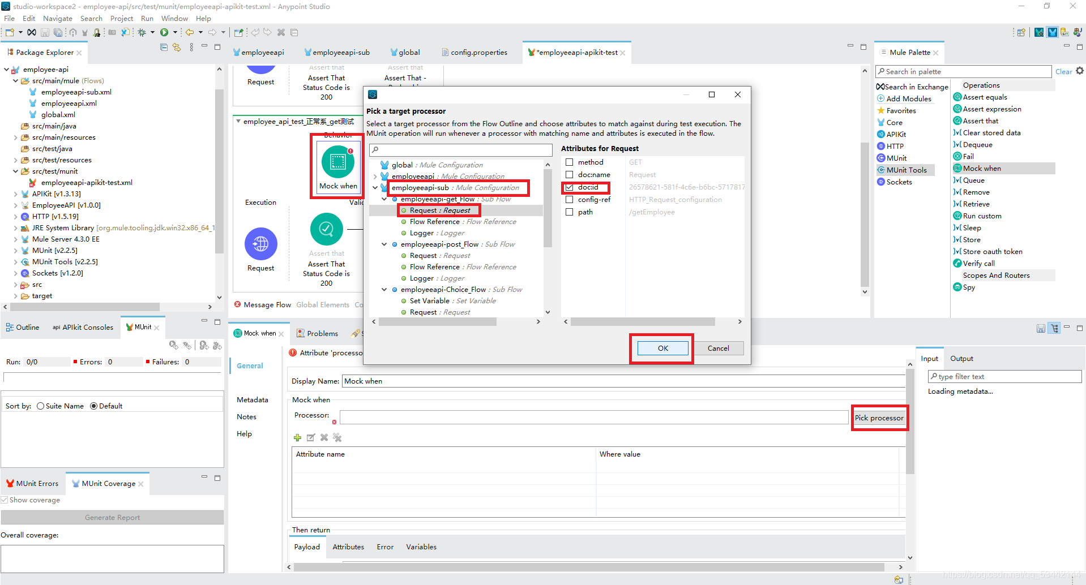Screen dimensions: 1086x585
Task: Expand the src/main/resources folder
Action: click(15, 137)
